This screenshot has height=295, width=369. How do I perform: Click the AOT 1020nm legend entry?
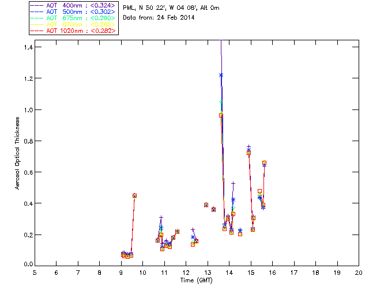coord(73,31)
